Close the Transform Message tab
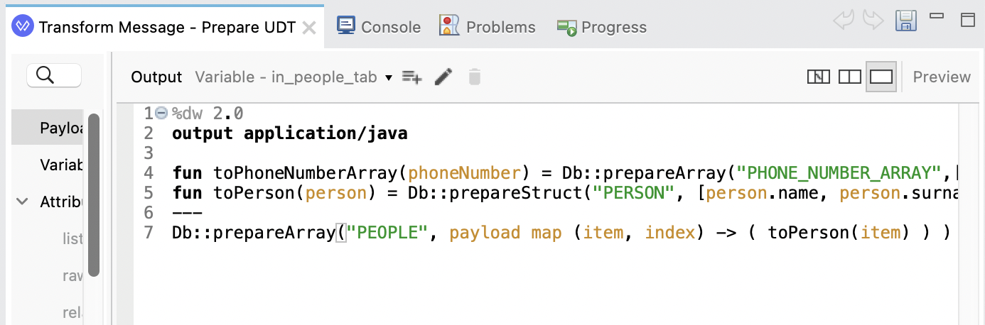The image size is (985, 325). point(309,28)
